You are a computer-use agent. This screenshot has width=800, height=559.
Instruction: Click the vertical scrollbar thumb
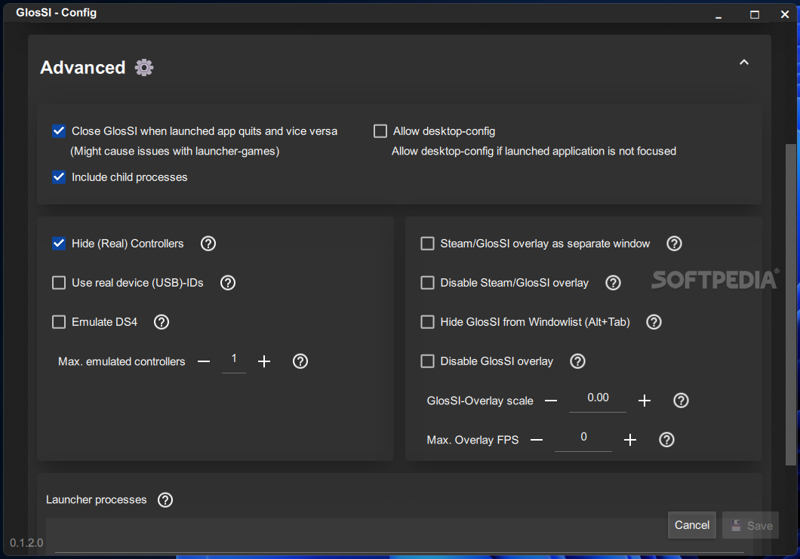tap(790, 304)
